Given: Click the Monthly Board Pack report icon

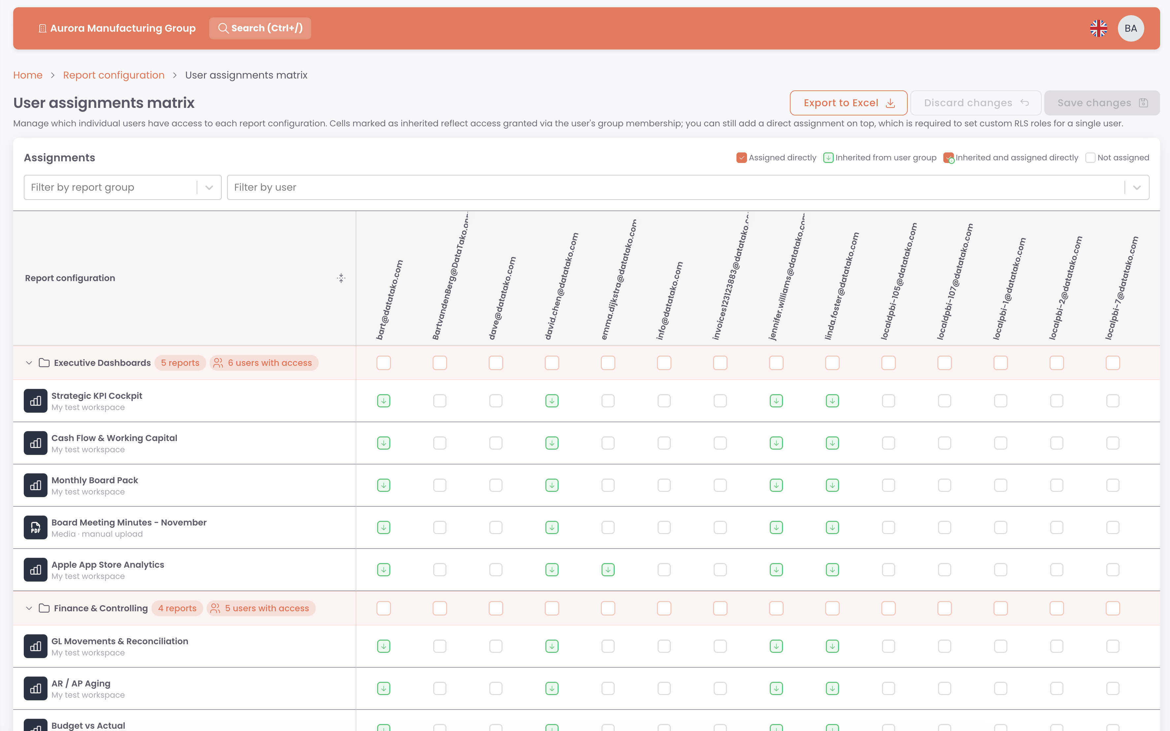Looking at the screenshot, I should (x=35, y=485).
